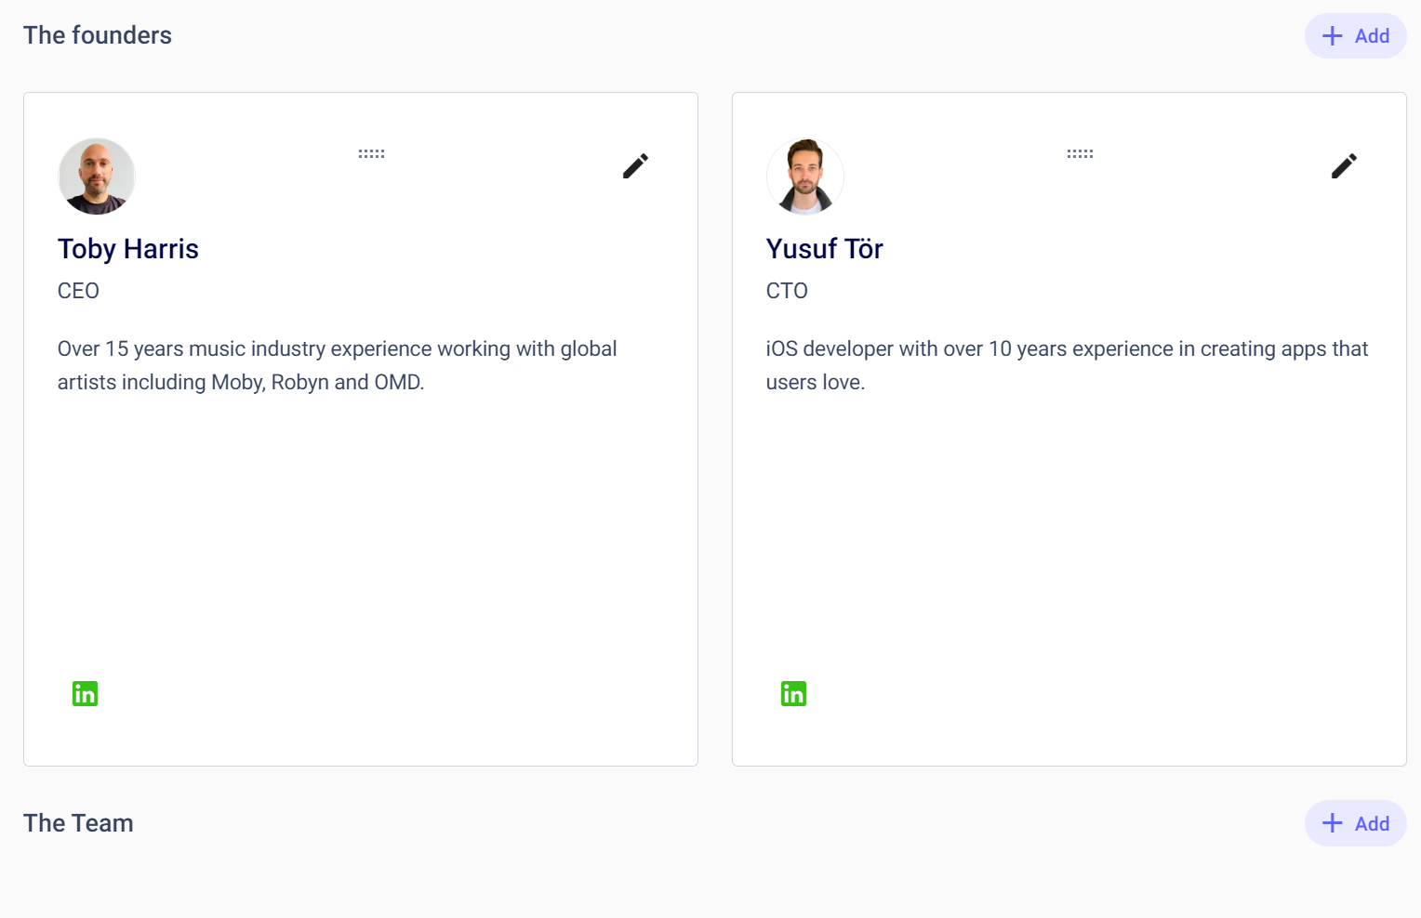This screenshot has height=918, width=1421.
Task: Open Yusuf Tör's LinkedIn icon
Action: coord(793,694)
